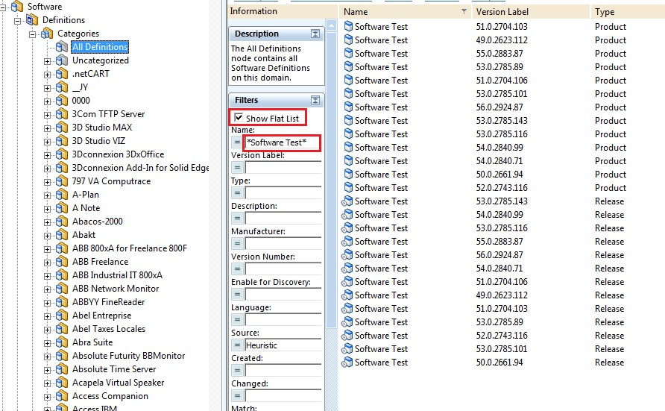Click the Software root node icon
The image size is (665, 411).
pyautogui.click(x=17, y=7)
